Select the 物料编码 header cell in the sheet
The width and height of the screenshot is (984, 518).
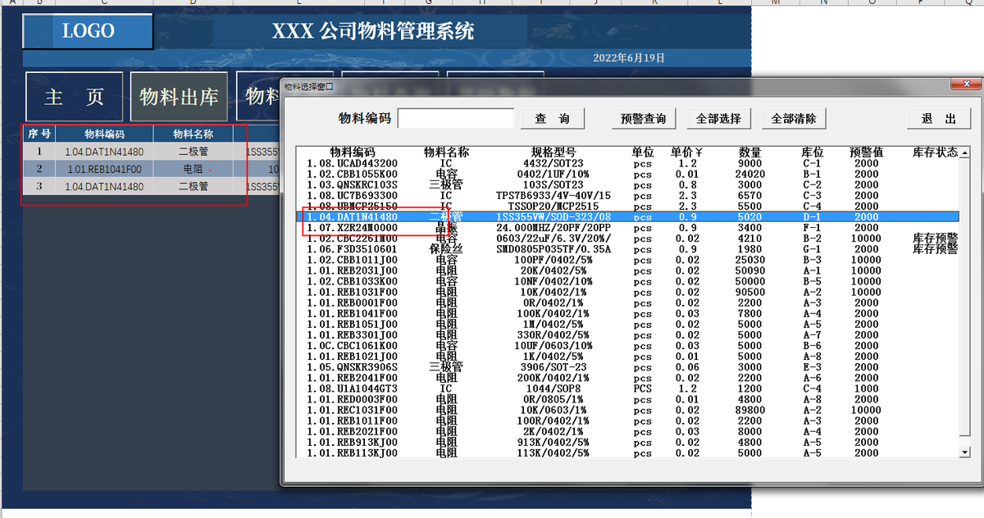[x=104, y=134]
